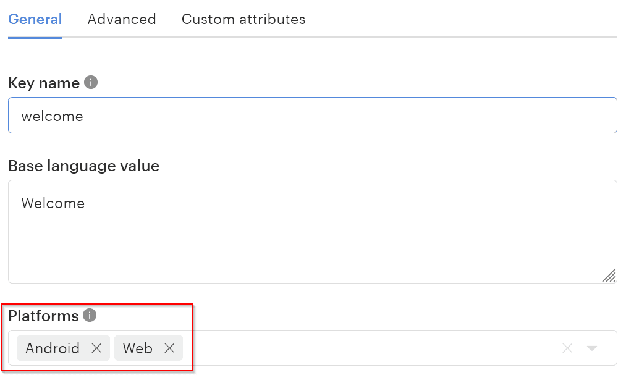626x375 pixels.
Task: Select the Android tag label
Action: (x=53, y=348)
